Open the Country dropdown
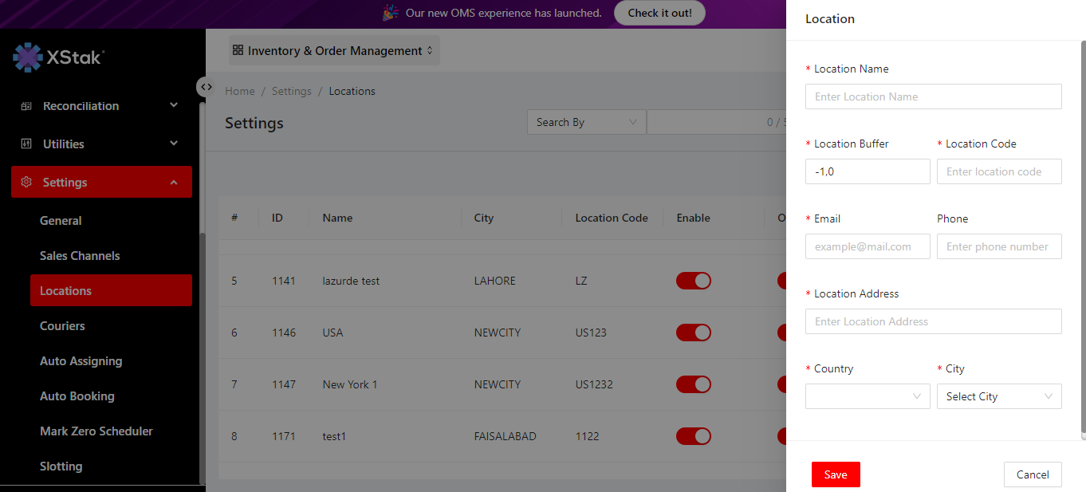Viewport: 1086px width, 492px height. coord(868,396)
